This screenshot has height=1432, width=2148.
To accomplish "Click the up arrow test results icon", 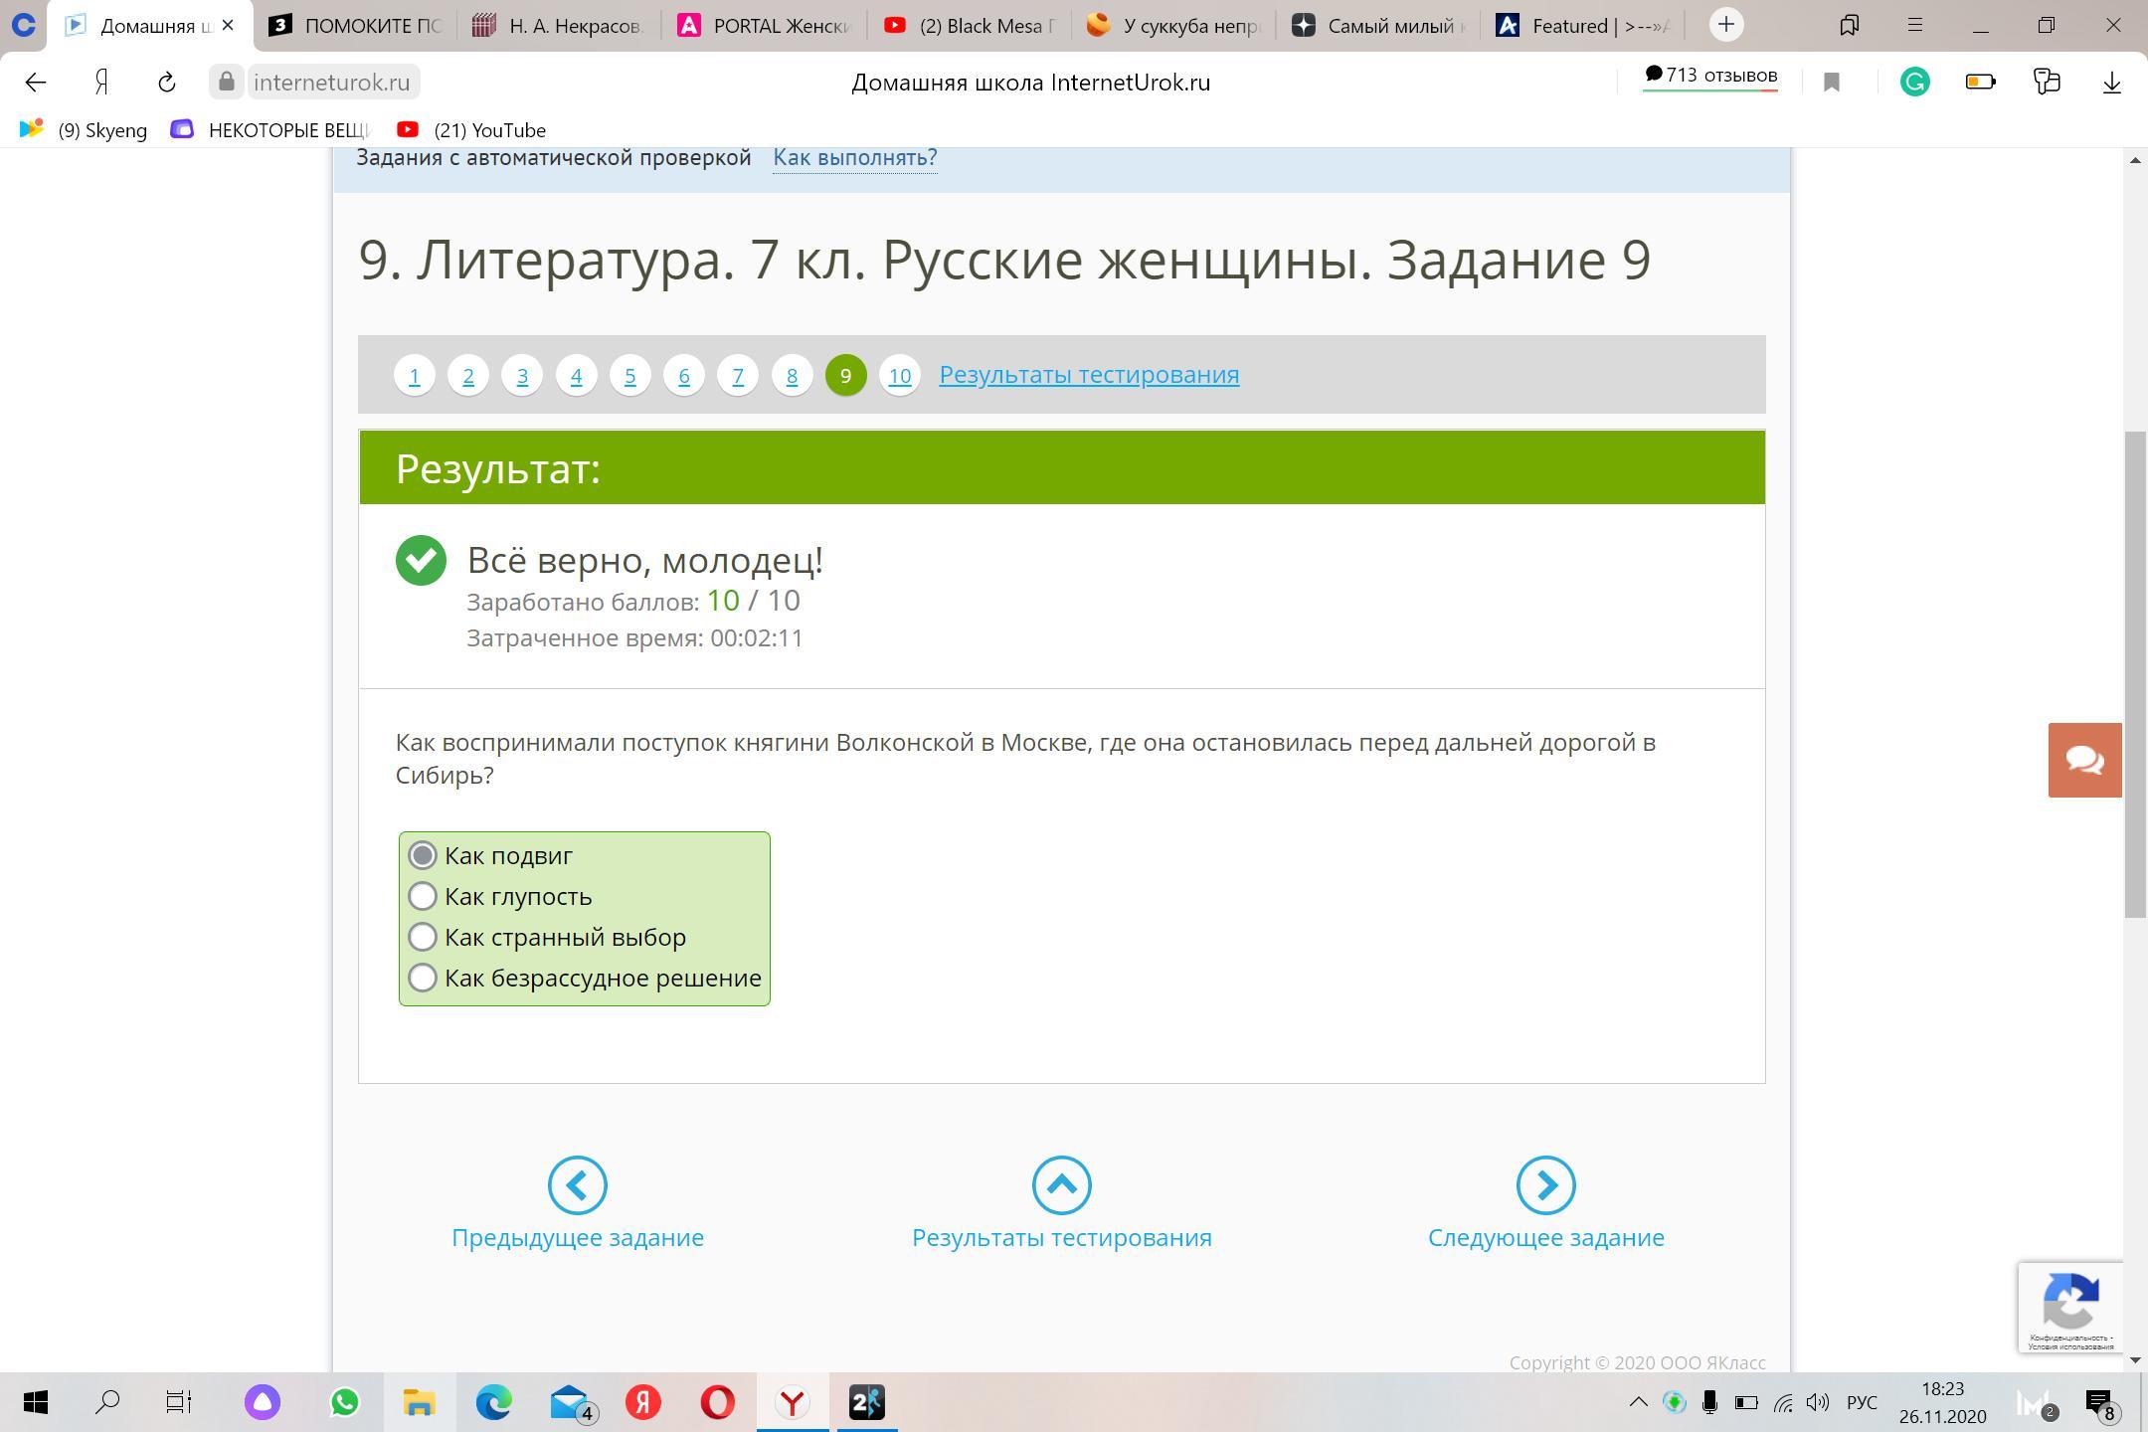I will click(x=1061, y=1184).
